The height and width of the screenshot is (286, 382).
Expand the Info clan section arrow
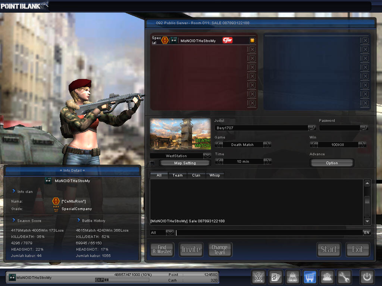[14, 191]
